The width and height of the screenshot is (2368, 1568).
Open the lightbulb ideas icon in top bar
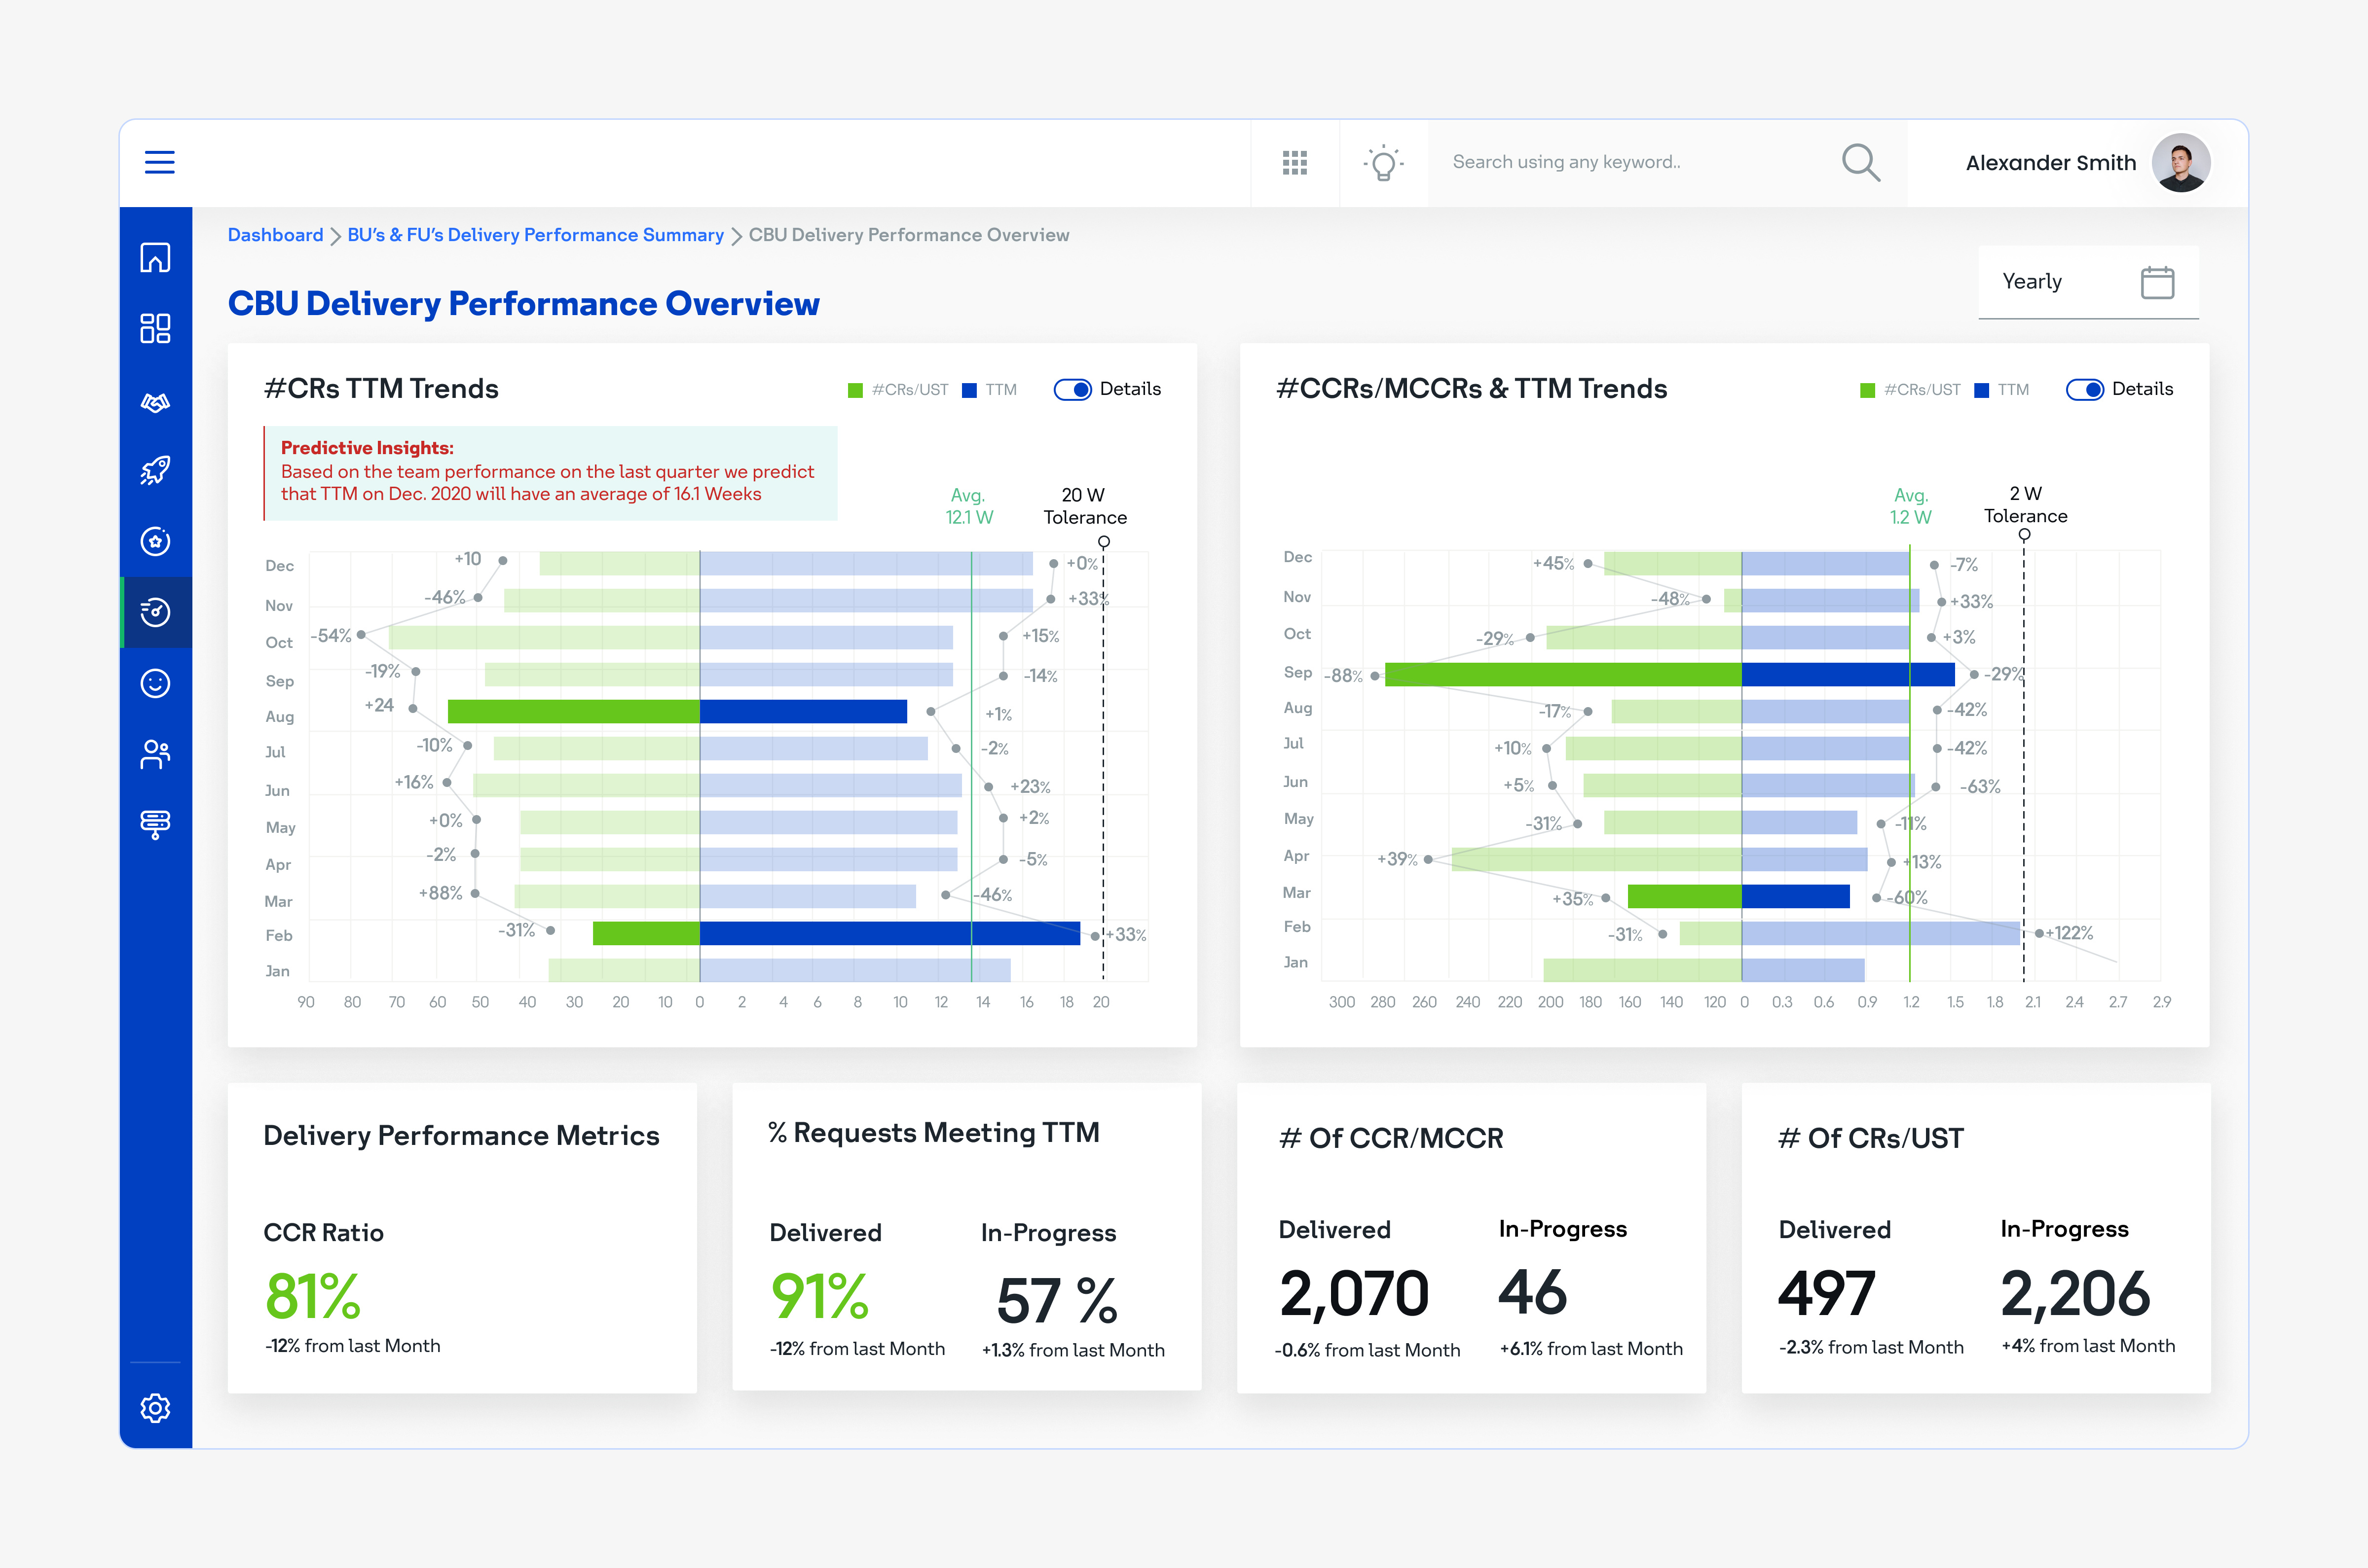[x=1384, y=162]
